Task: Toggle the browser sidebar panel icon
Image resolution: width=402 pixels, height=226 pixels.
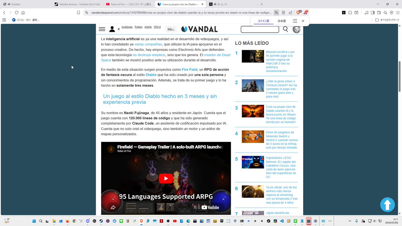Action: click(x=373, y=12)
